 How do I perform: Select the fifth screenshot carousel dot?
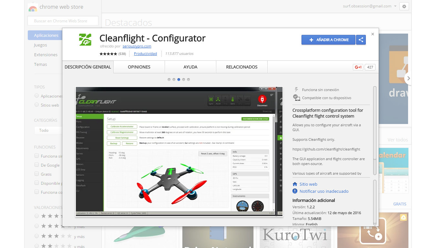coord(188,79)
